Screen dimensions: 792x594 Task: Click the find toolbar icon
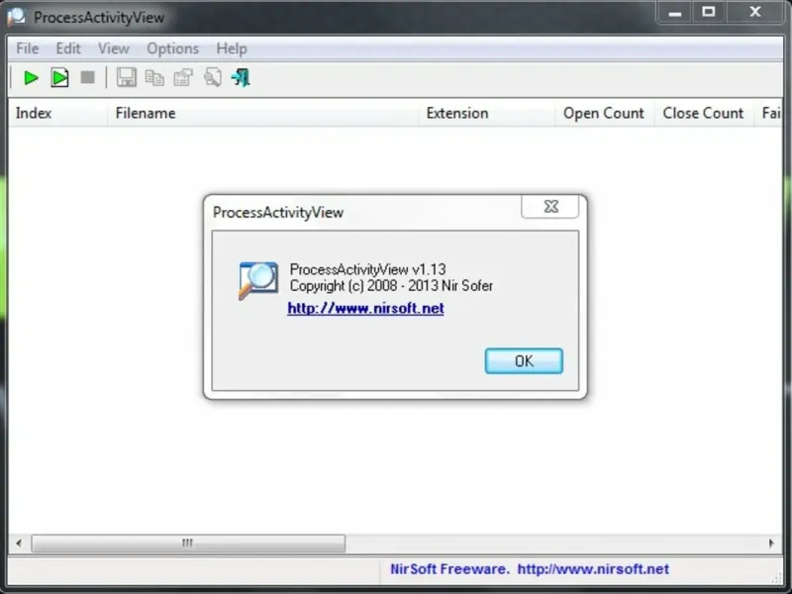coord(213,78)
